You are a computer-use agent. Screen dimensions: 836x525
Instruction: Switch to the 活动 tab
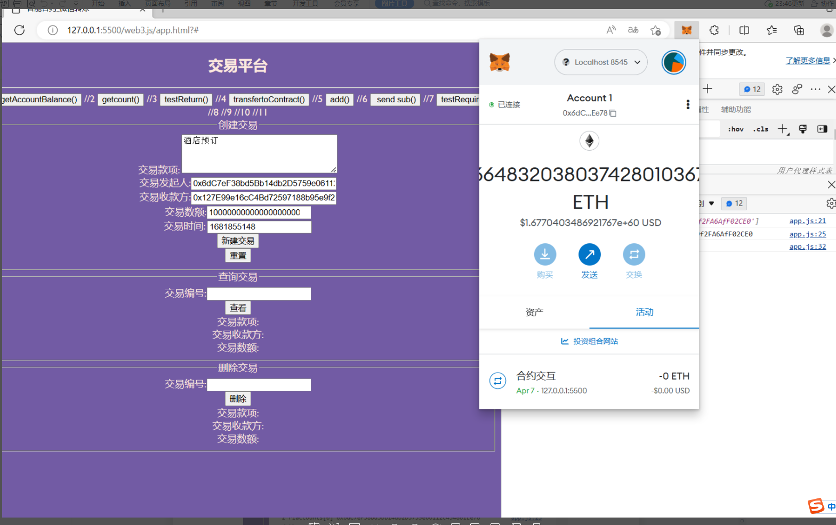click(644, 312)
